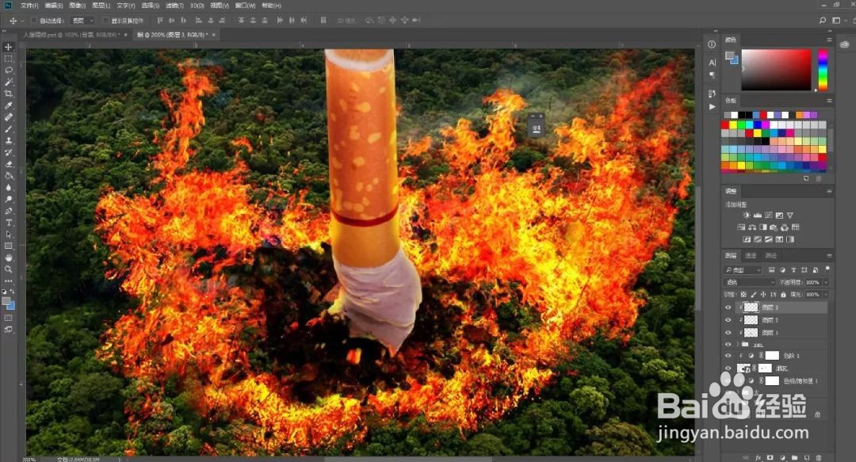
Task: Open the fill dropdown arrow
Action: click(x=825, y=294)
